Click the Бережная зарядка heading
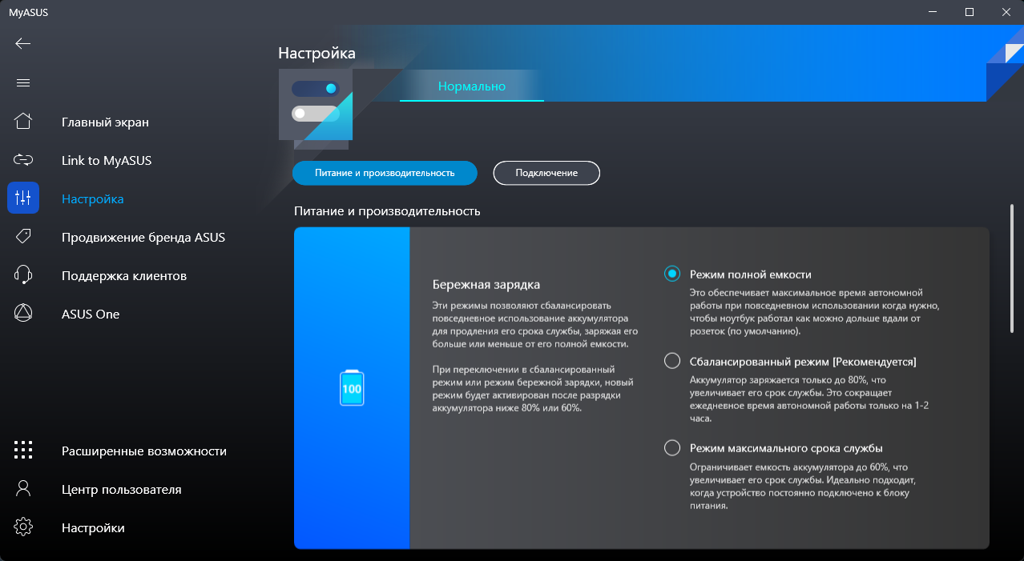The image size is (1024, 561). coord(486,284)
